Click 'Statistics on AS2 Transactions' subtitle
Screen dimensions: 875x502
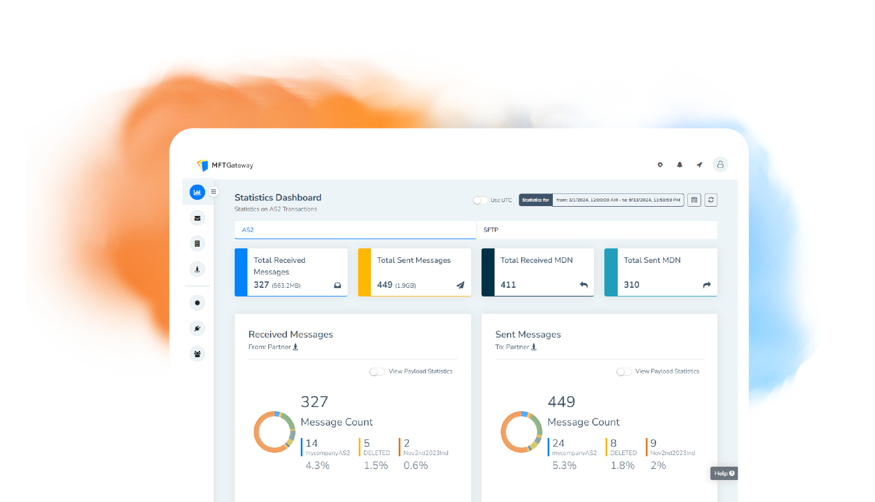click(x=276, y=209)
